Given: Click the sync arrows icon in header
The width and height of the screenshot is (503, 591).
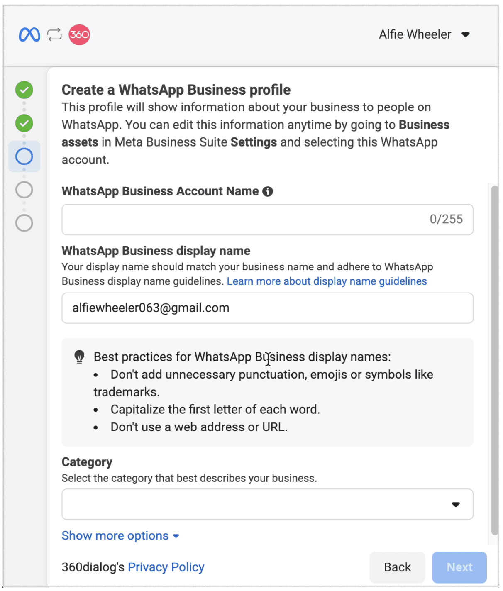Looking at the screenshot, I should pyautogui.click(x=54, y=34).
